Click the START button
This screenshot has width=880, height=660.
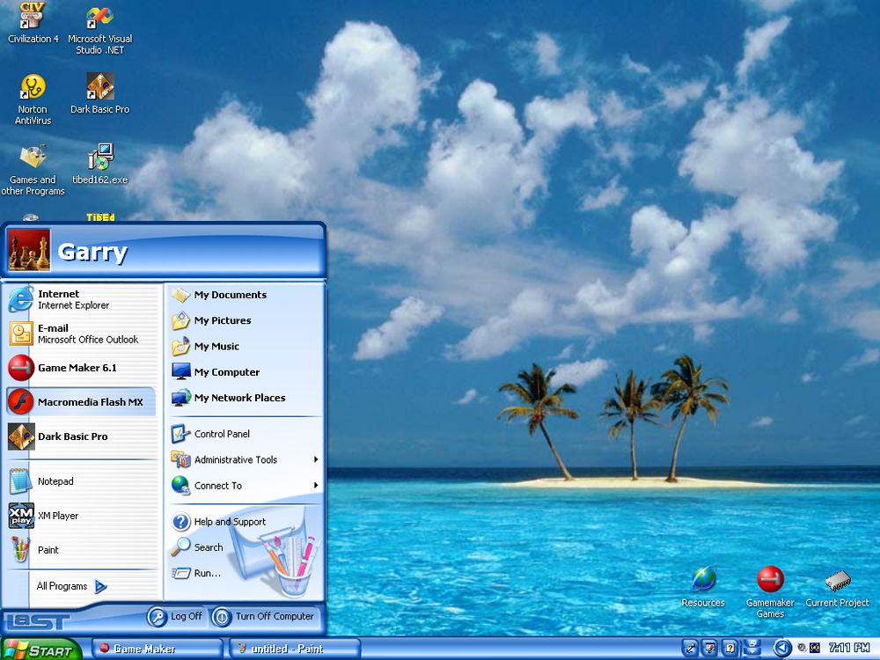click(40, 649)
